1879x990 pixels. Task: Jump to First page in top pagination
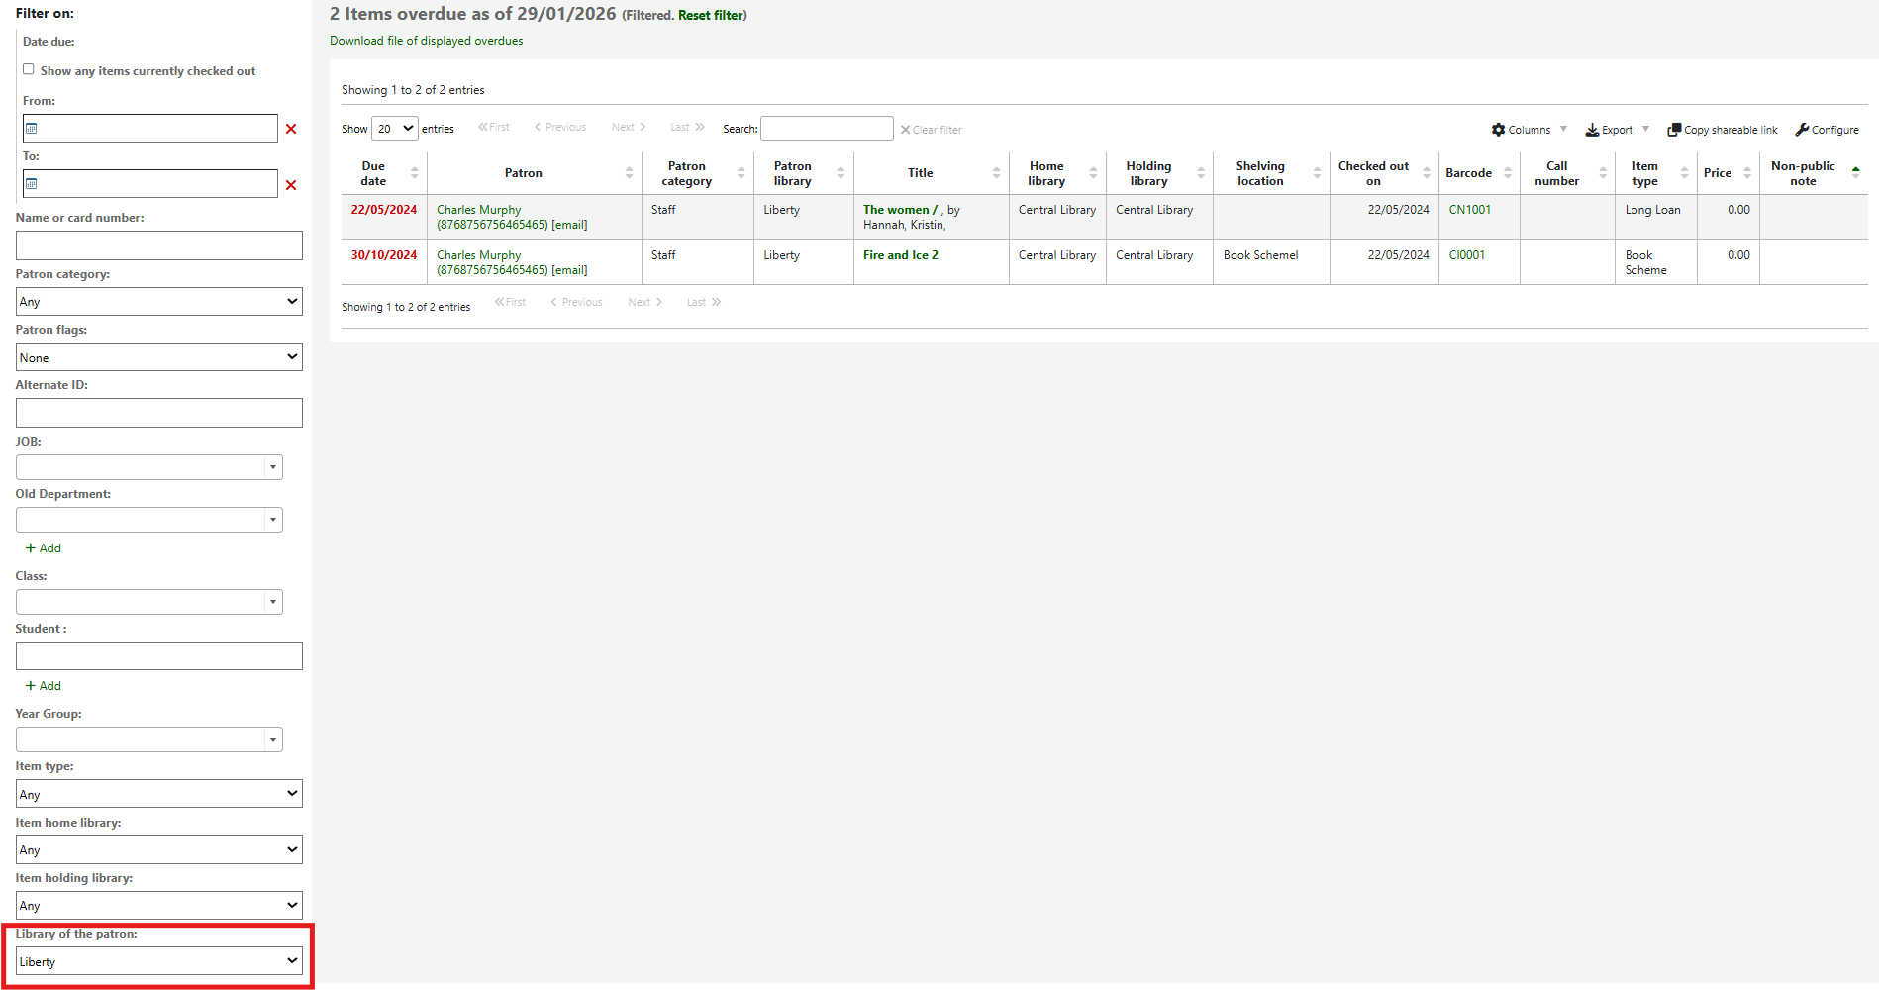(494, 127)
